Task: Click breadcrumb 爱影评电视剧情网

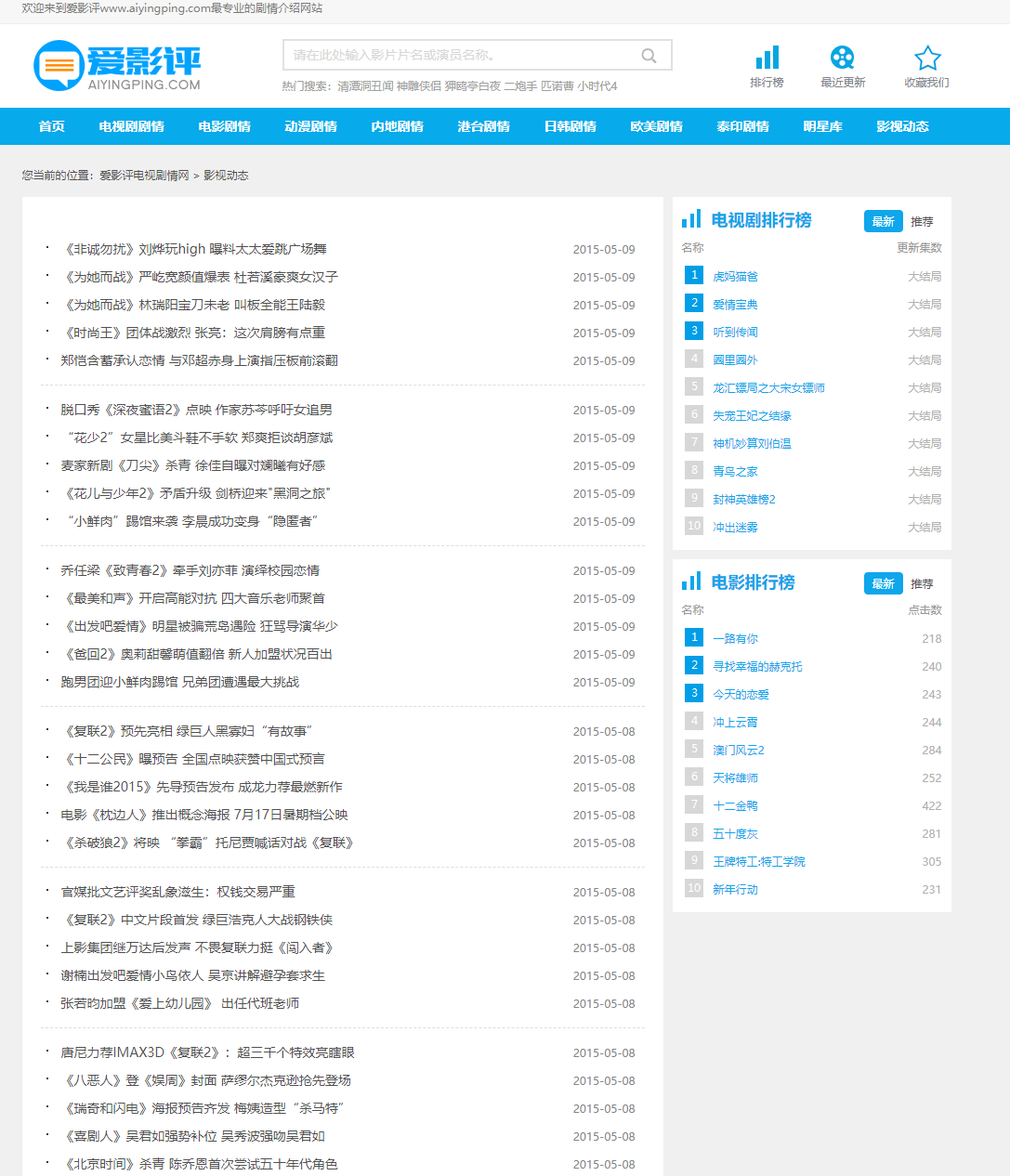Action: tap(144, 175)
